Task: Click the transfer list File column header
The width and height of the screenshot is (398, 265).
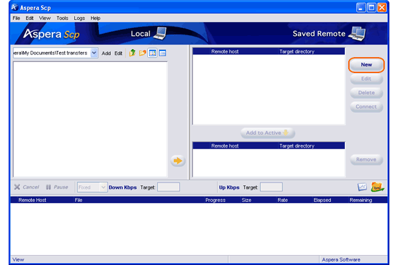Action: point(78,200)
